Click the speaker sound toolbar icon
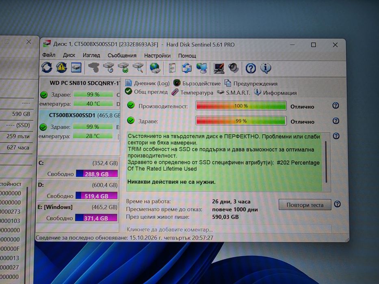The image size is (379, 284). coord(234,68)
